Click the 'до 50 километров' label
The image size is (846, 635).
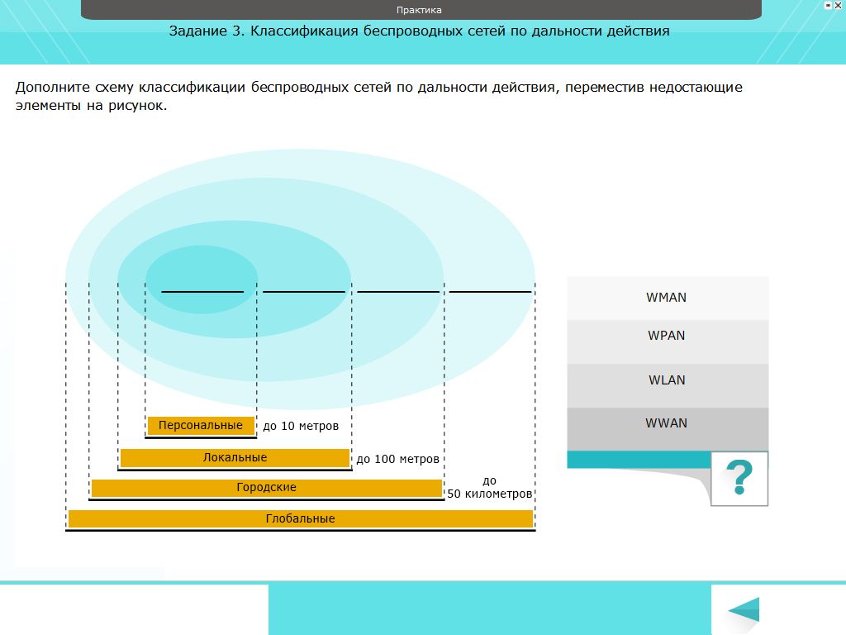coord(489,487)
